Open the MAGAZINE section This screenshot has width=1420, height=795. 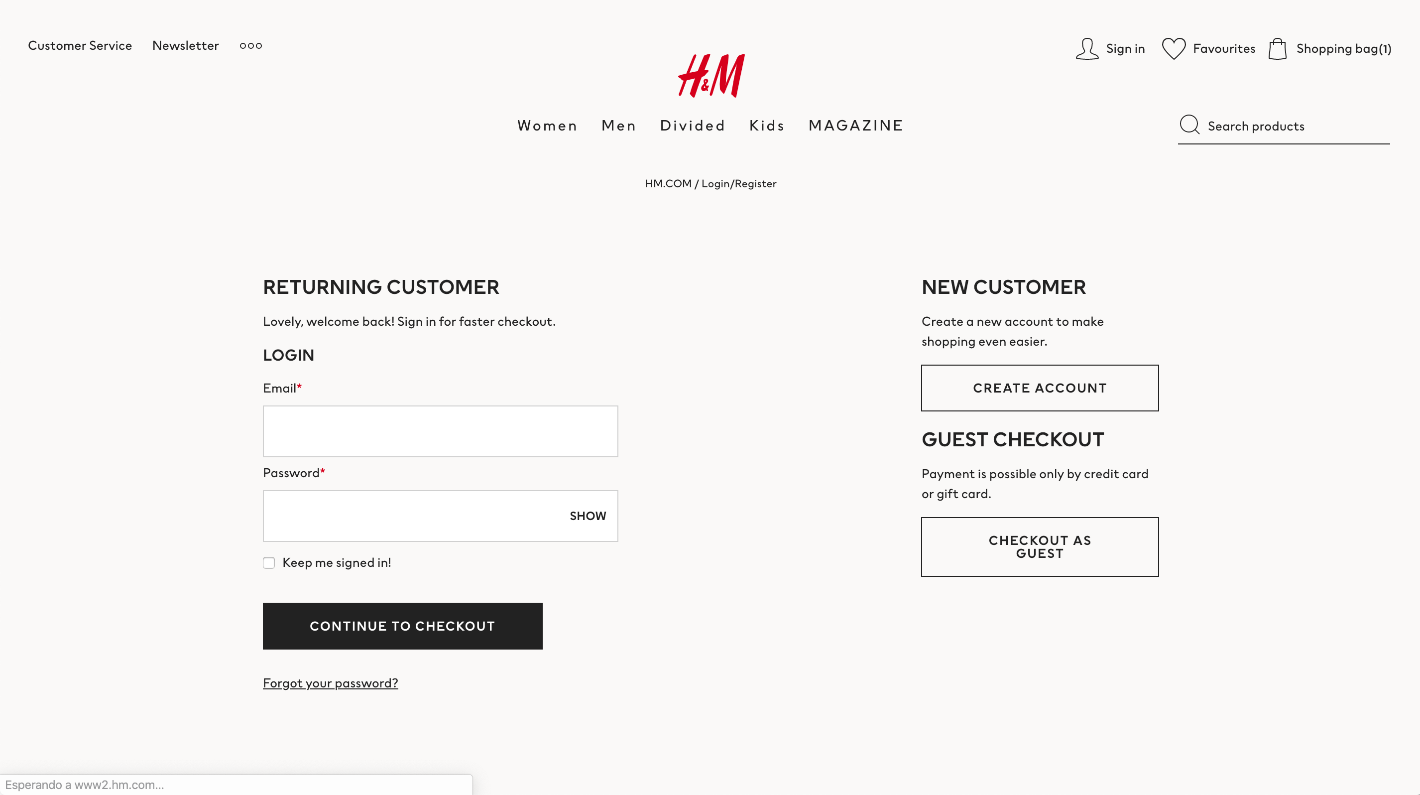855,125
